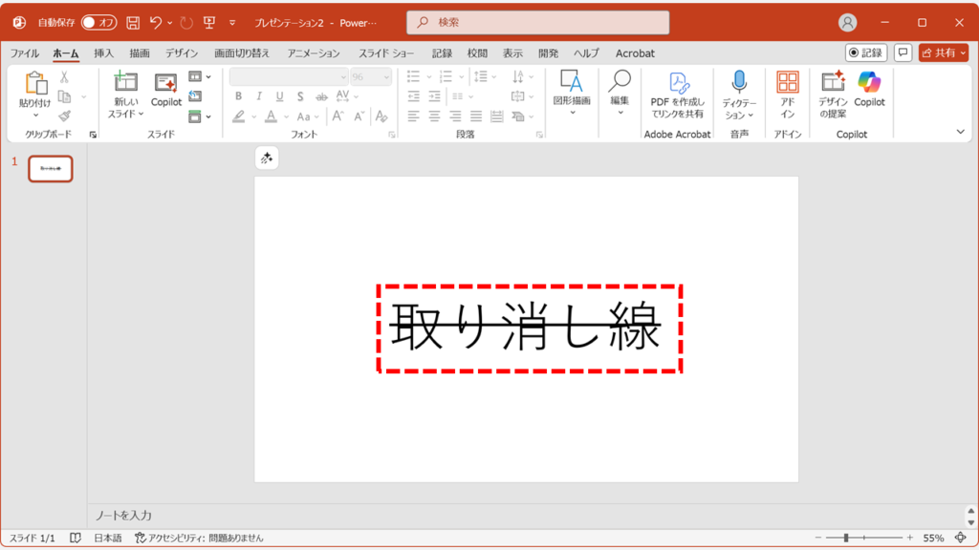Toggle the AutoSave (自動保存) switch
979x550 pixels.
(98, 22)
